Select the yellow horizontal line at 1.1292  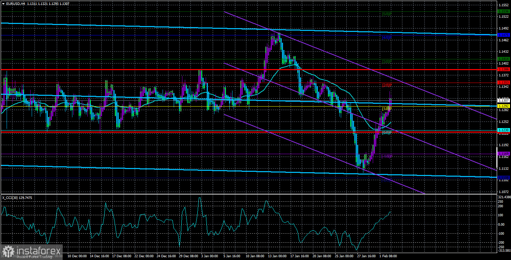pyautogui.click(x=248, y=106)
